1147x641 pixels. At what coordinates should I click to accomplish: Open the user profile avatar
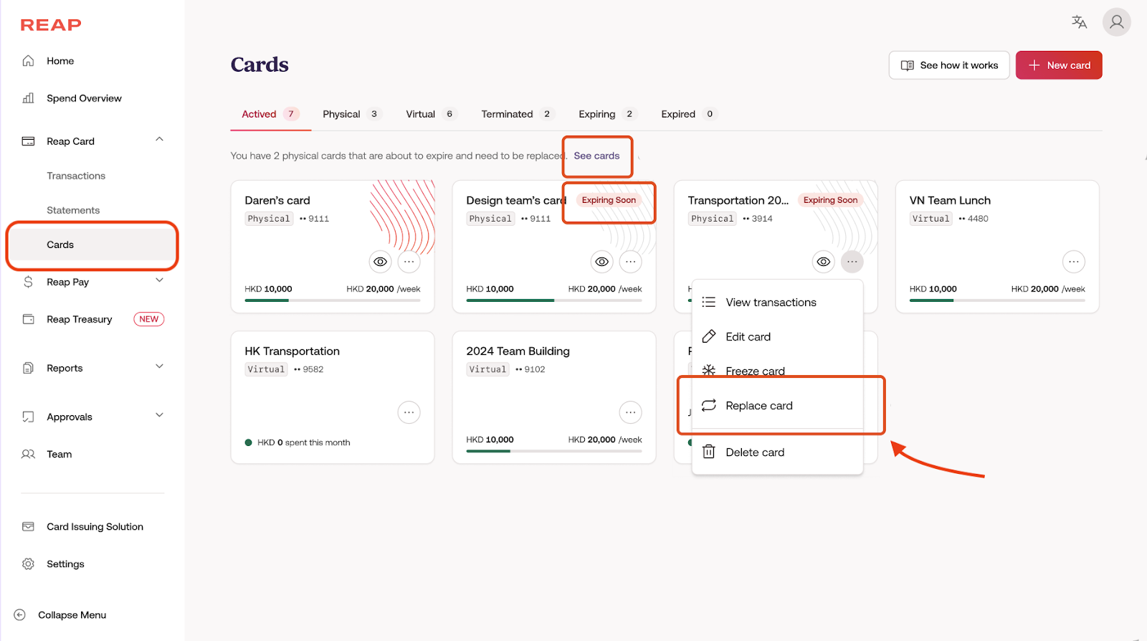(1116, 22)
